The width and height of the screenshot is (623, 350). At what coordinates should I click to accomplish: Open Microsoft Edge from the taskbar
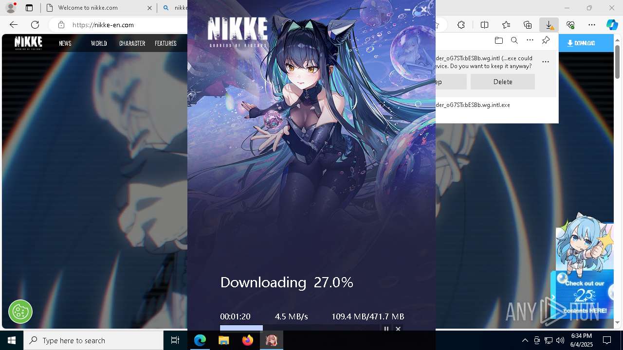click(x=200, y=340)
